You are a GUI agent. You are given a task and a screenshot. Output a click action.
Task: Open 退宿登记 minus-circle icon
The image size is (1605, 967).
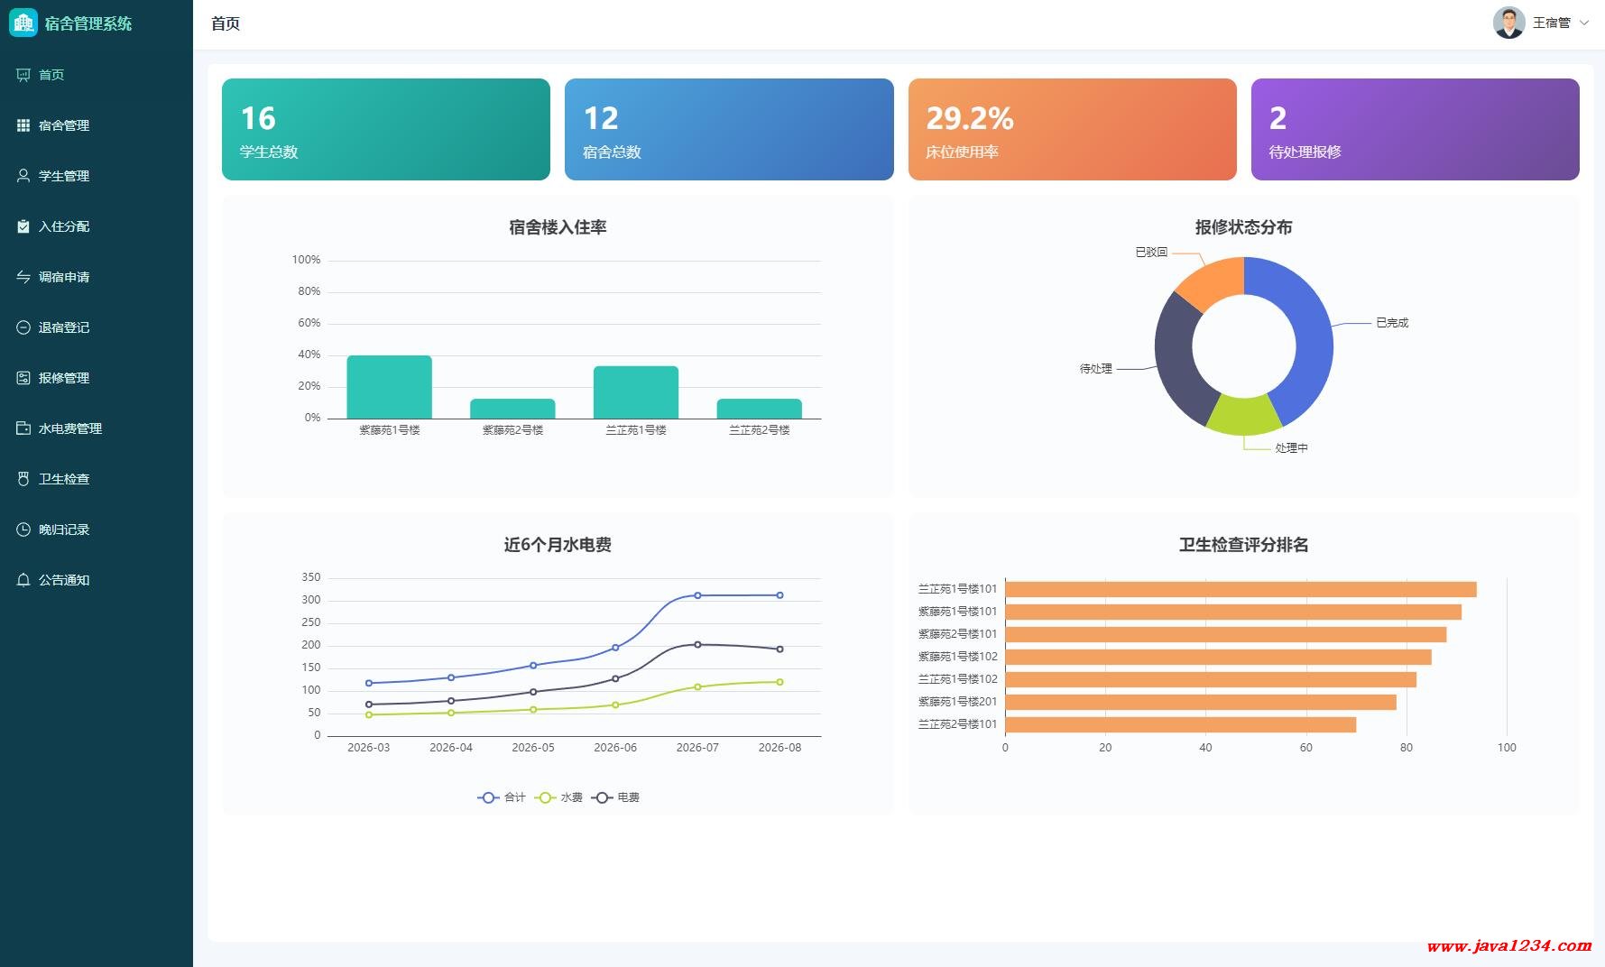click(23, 327)
